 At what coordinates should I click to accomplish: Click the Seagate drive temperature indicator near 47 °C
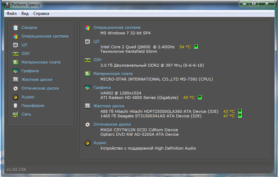point(240,116)
